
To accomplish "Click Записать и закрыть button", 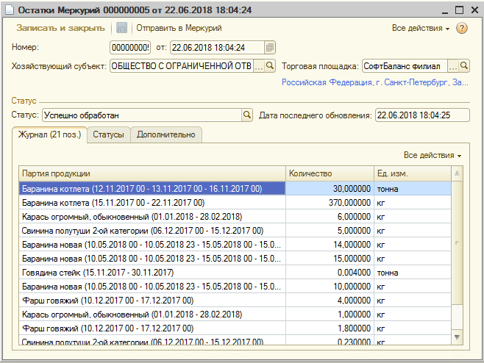I will click(x=60, y=28).
